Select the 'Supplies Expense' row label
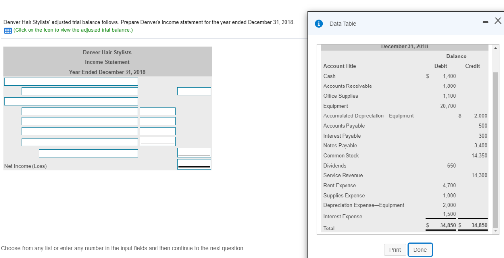Screen dimensions: 504x258 [x=344, y=196]
